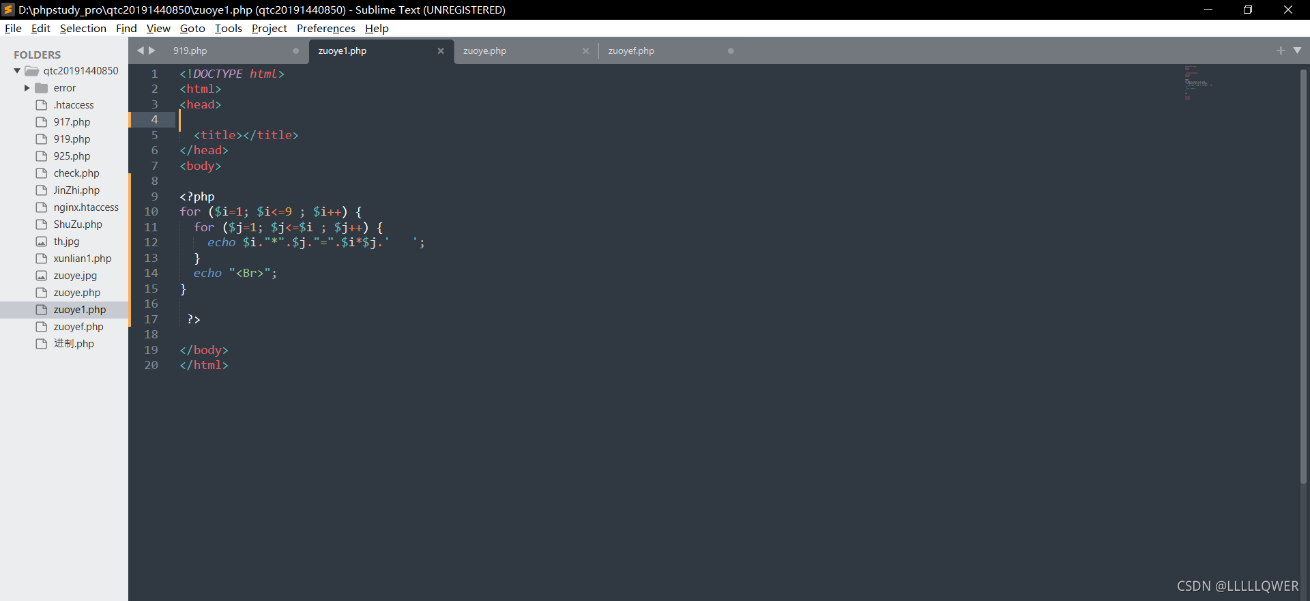Switch to the 919.php tab

click(x=190, y=50)
